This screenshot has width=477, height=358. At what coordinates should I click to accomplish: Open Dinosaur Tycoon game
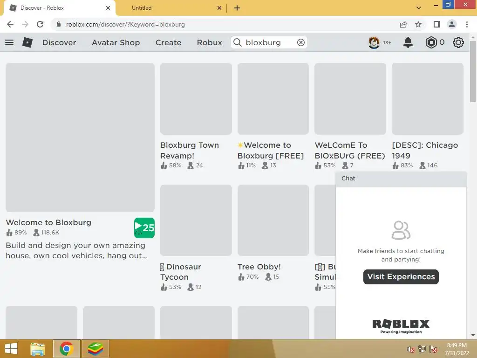point(181,272)
